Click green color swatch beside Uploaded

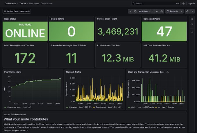click(67, 107)
